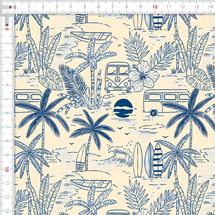215x215 pixels.
Task: Click the front-facing camper van
Action: pos(117,77)
